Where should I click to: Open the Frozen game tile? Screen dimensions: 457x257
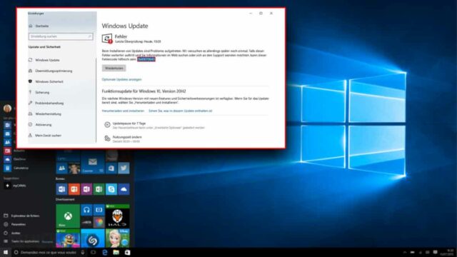pyautogui.click(x=117, y=238)
